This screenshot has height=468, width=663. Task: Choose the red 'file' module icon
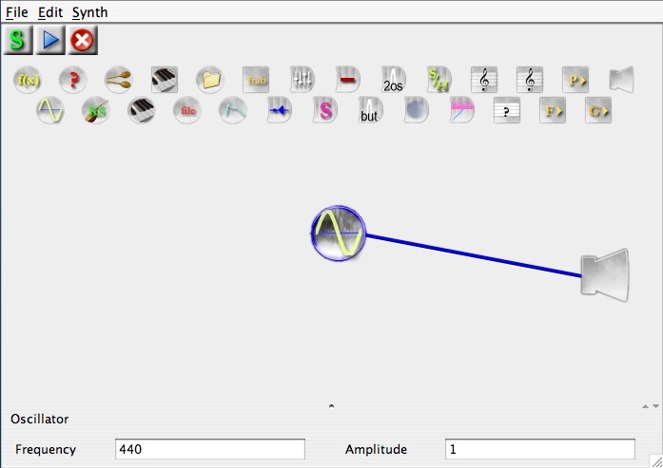point(187,111)
